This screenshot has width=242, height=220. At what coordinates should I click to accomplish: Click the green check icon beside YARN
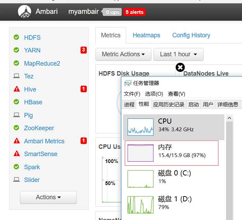16,50
